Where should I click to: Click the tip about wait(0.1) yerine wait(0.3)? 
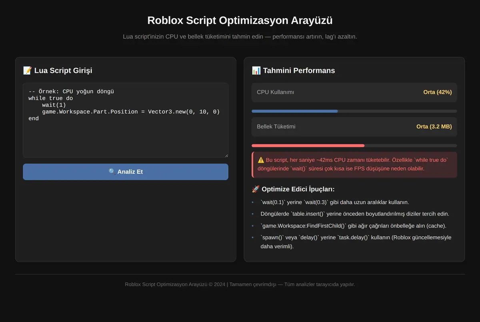click(x=335, y=202)
